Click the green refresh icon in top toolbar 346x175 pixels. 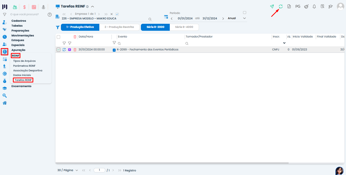280,6
